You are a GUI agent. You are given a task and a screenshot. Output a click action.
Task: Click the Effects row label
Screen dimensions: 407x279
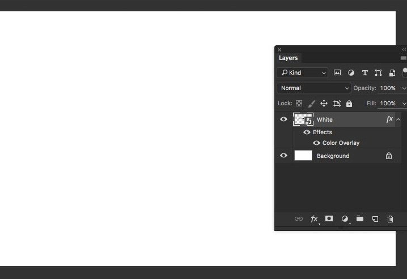click(323, 132)
